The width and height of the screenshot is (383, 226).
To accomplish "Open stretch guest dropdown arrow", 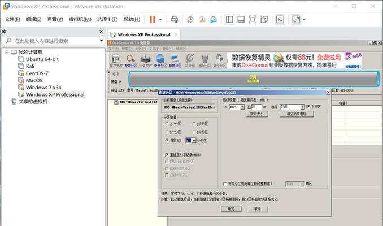I will pyautogui.click(x=304, y=20).
